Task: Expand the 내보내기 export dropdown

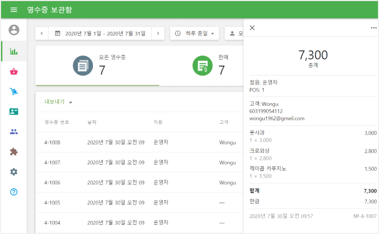Action: click(59, 102)
